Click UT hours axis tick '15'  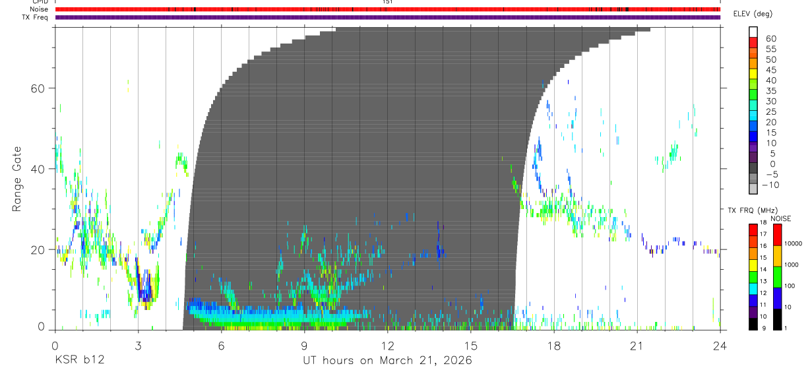click(470, 344)
